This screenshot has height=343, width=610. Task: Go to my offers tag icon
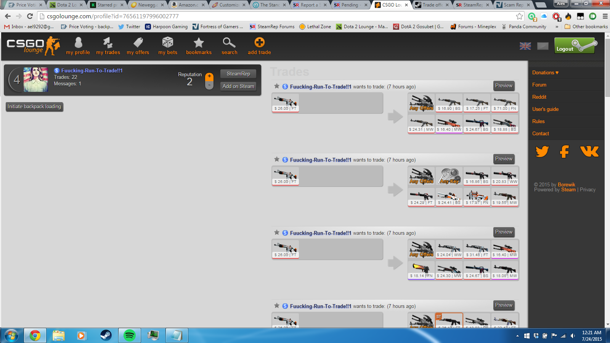[x=138, y=43]
